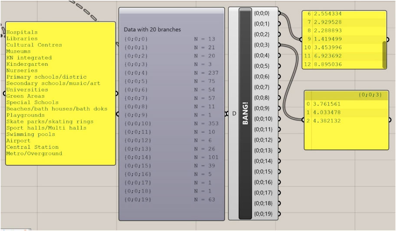Select Explode Tree output {0;0;13}
The width and height of the screenshot is (396, 231).
pyautogui.click(x=263, y=151)
